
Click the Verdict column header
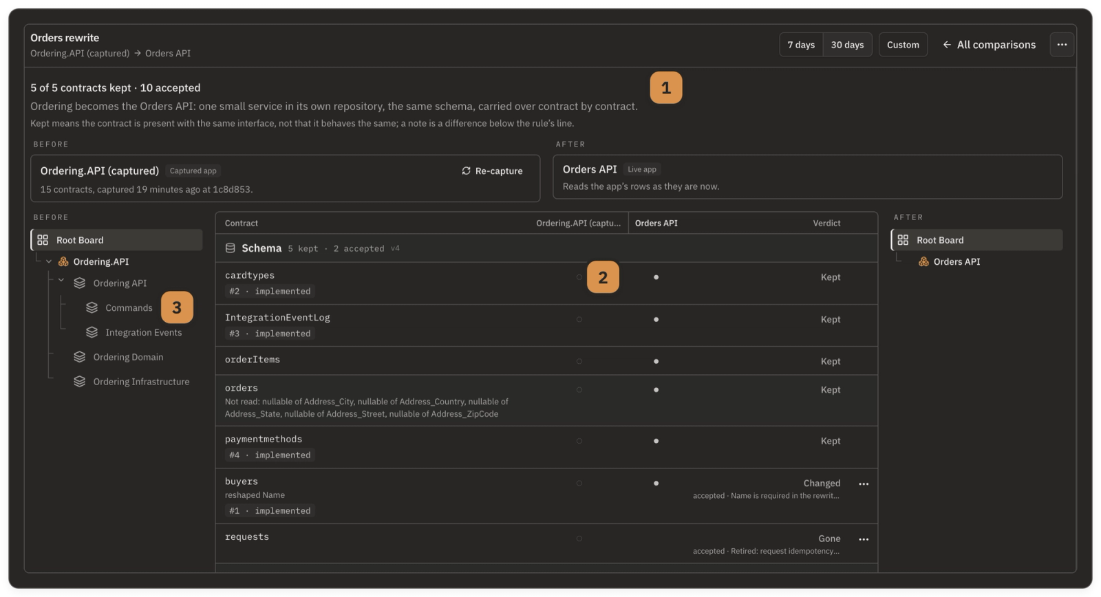click(x=826, y=224)
